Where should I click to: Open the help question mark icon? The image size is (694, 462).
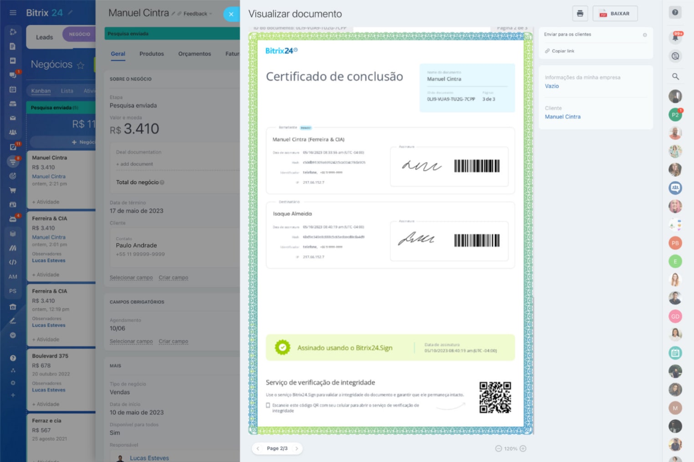point(675,13)
